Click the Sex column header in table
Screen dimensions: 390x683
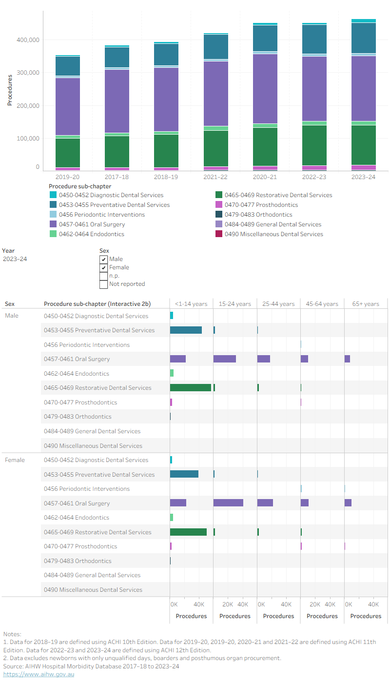click(x=10, y=303)
